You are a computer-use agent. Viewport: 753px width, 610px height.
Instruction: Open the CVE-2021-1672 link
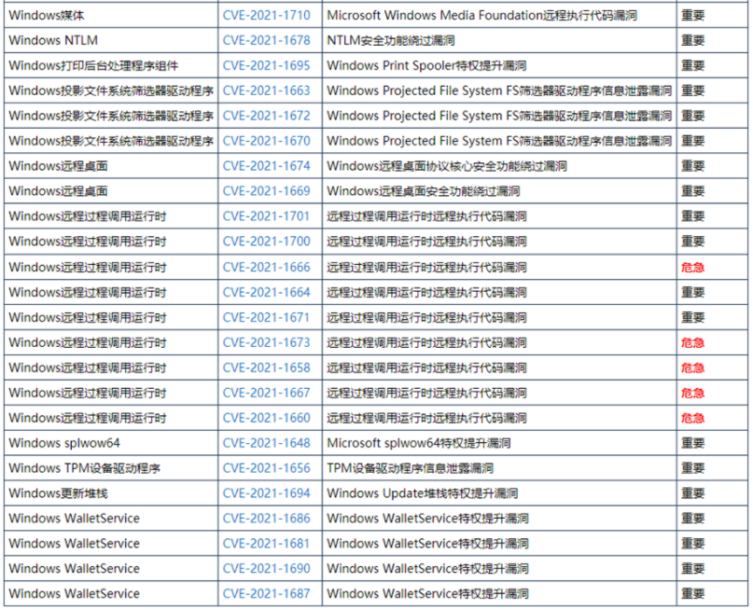(x=267, y=116)
